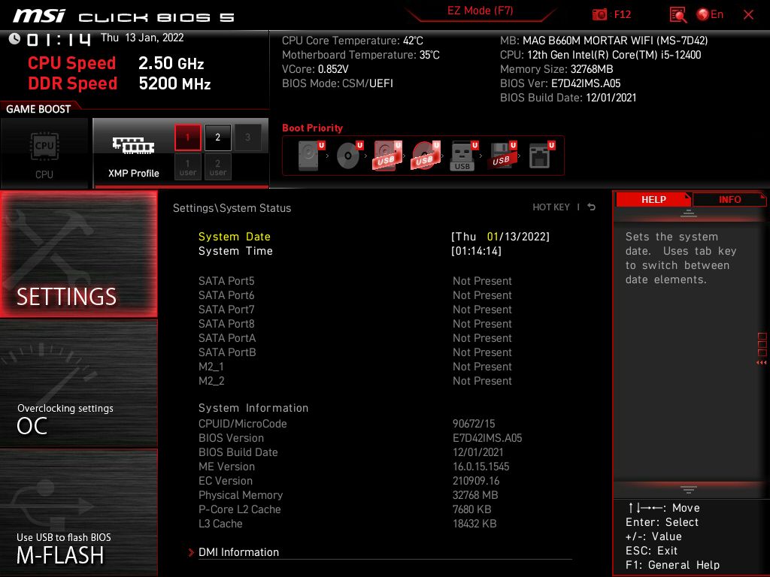770x577 pixels.
Task: Close the BIOS with the X icon
Action: pos(748,15)
